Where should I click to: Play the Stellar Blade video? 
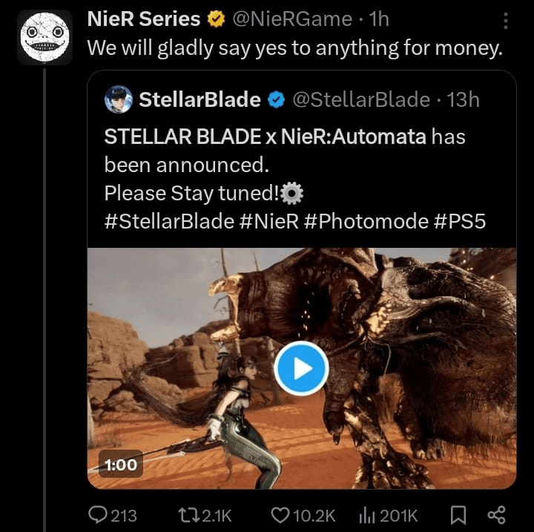(300, 368)
